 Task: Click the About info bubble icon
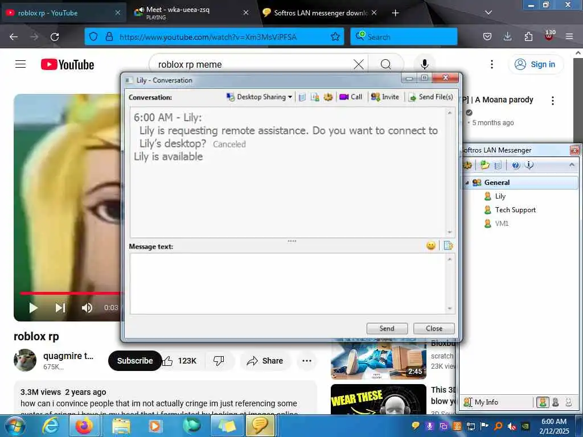529,165
